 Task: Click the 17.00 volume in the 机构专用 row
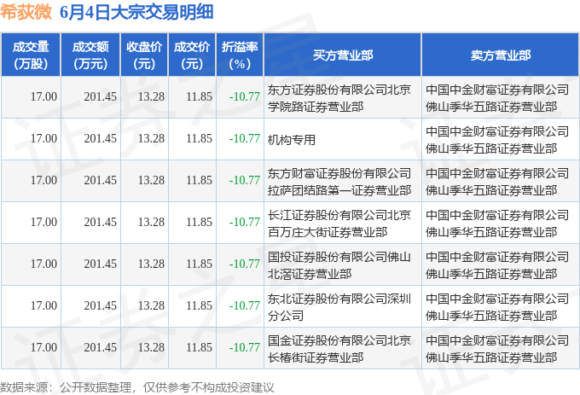pyautogui.click(x=43, y=139)
